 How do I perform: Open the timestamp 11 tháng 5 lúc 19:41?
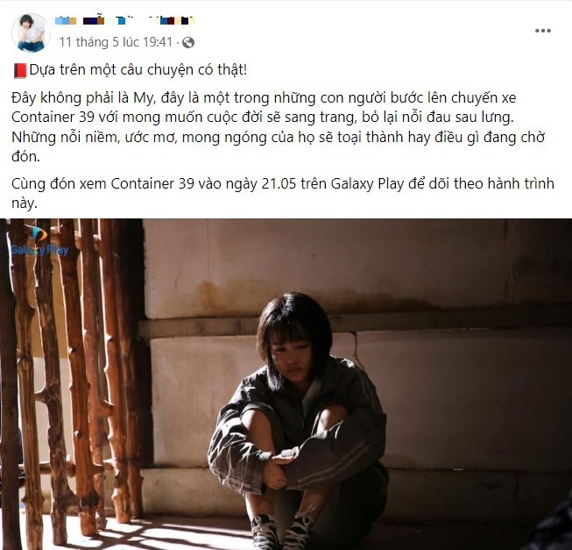116,42
